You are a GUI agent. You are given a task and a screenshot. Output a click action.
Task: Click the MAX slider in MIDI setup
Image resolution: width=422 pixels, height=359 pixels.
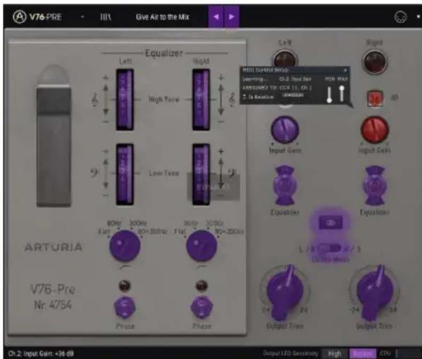click(342, 93)
